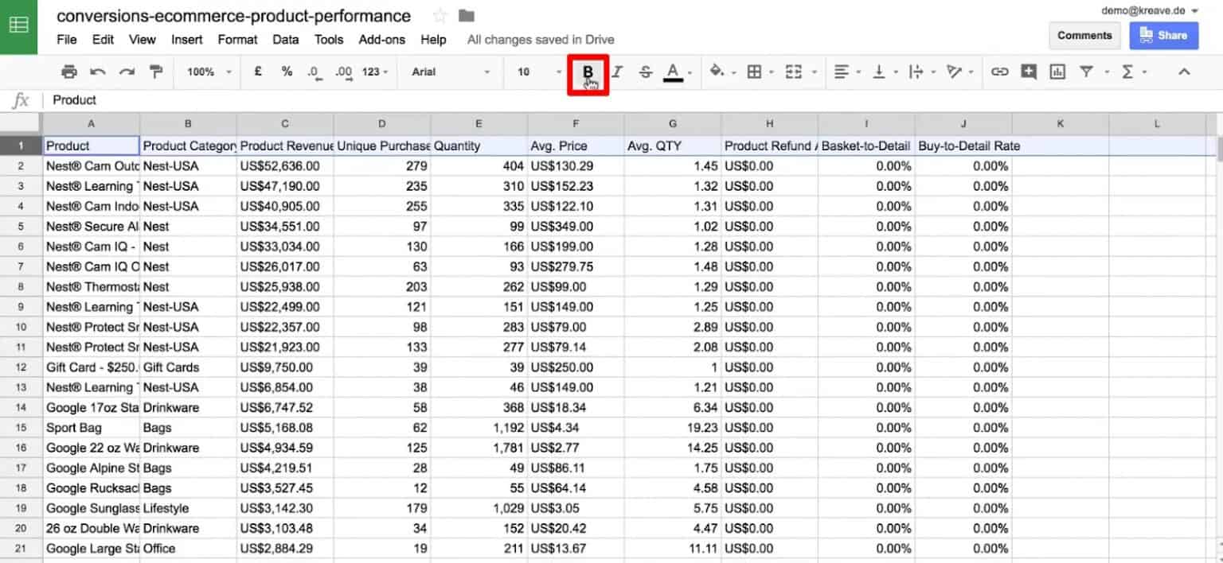Image resolution: width=1223 pixels, height=563 pixels.
Task: Insert a chart from the toolbar
Action: (1058, 72)
